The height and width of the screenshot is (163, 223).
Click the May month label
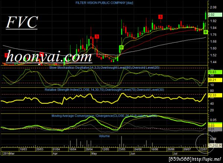tap(94, 154)
